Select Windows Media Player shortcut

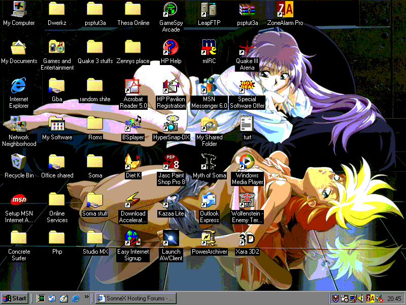pos(247,162)
